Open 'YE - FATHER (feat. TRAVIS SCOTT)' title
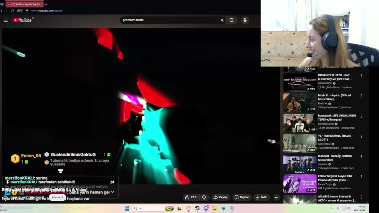Image resolution: width=379 pixels, height=213 pixels. [x=335, y=138]
